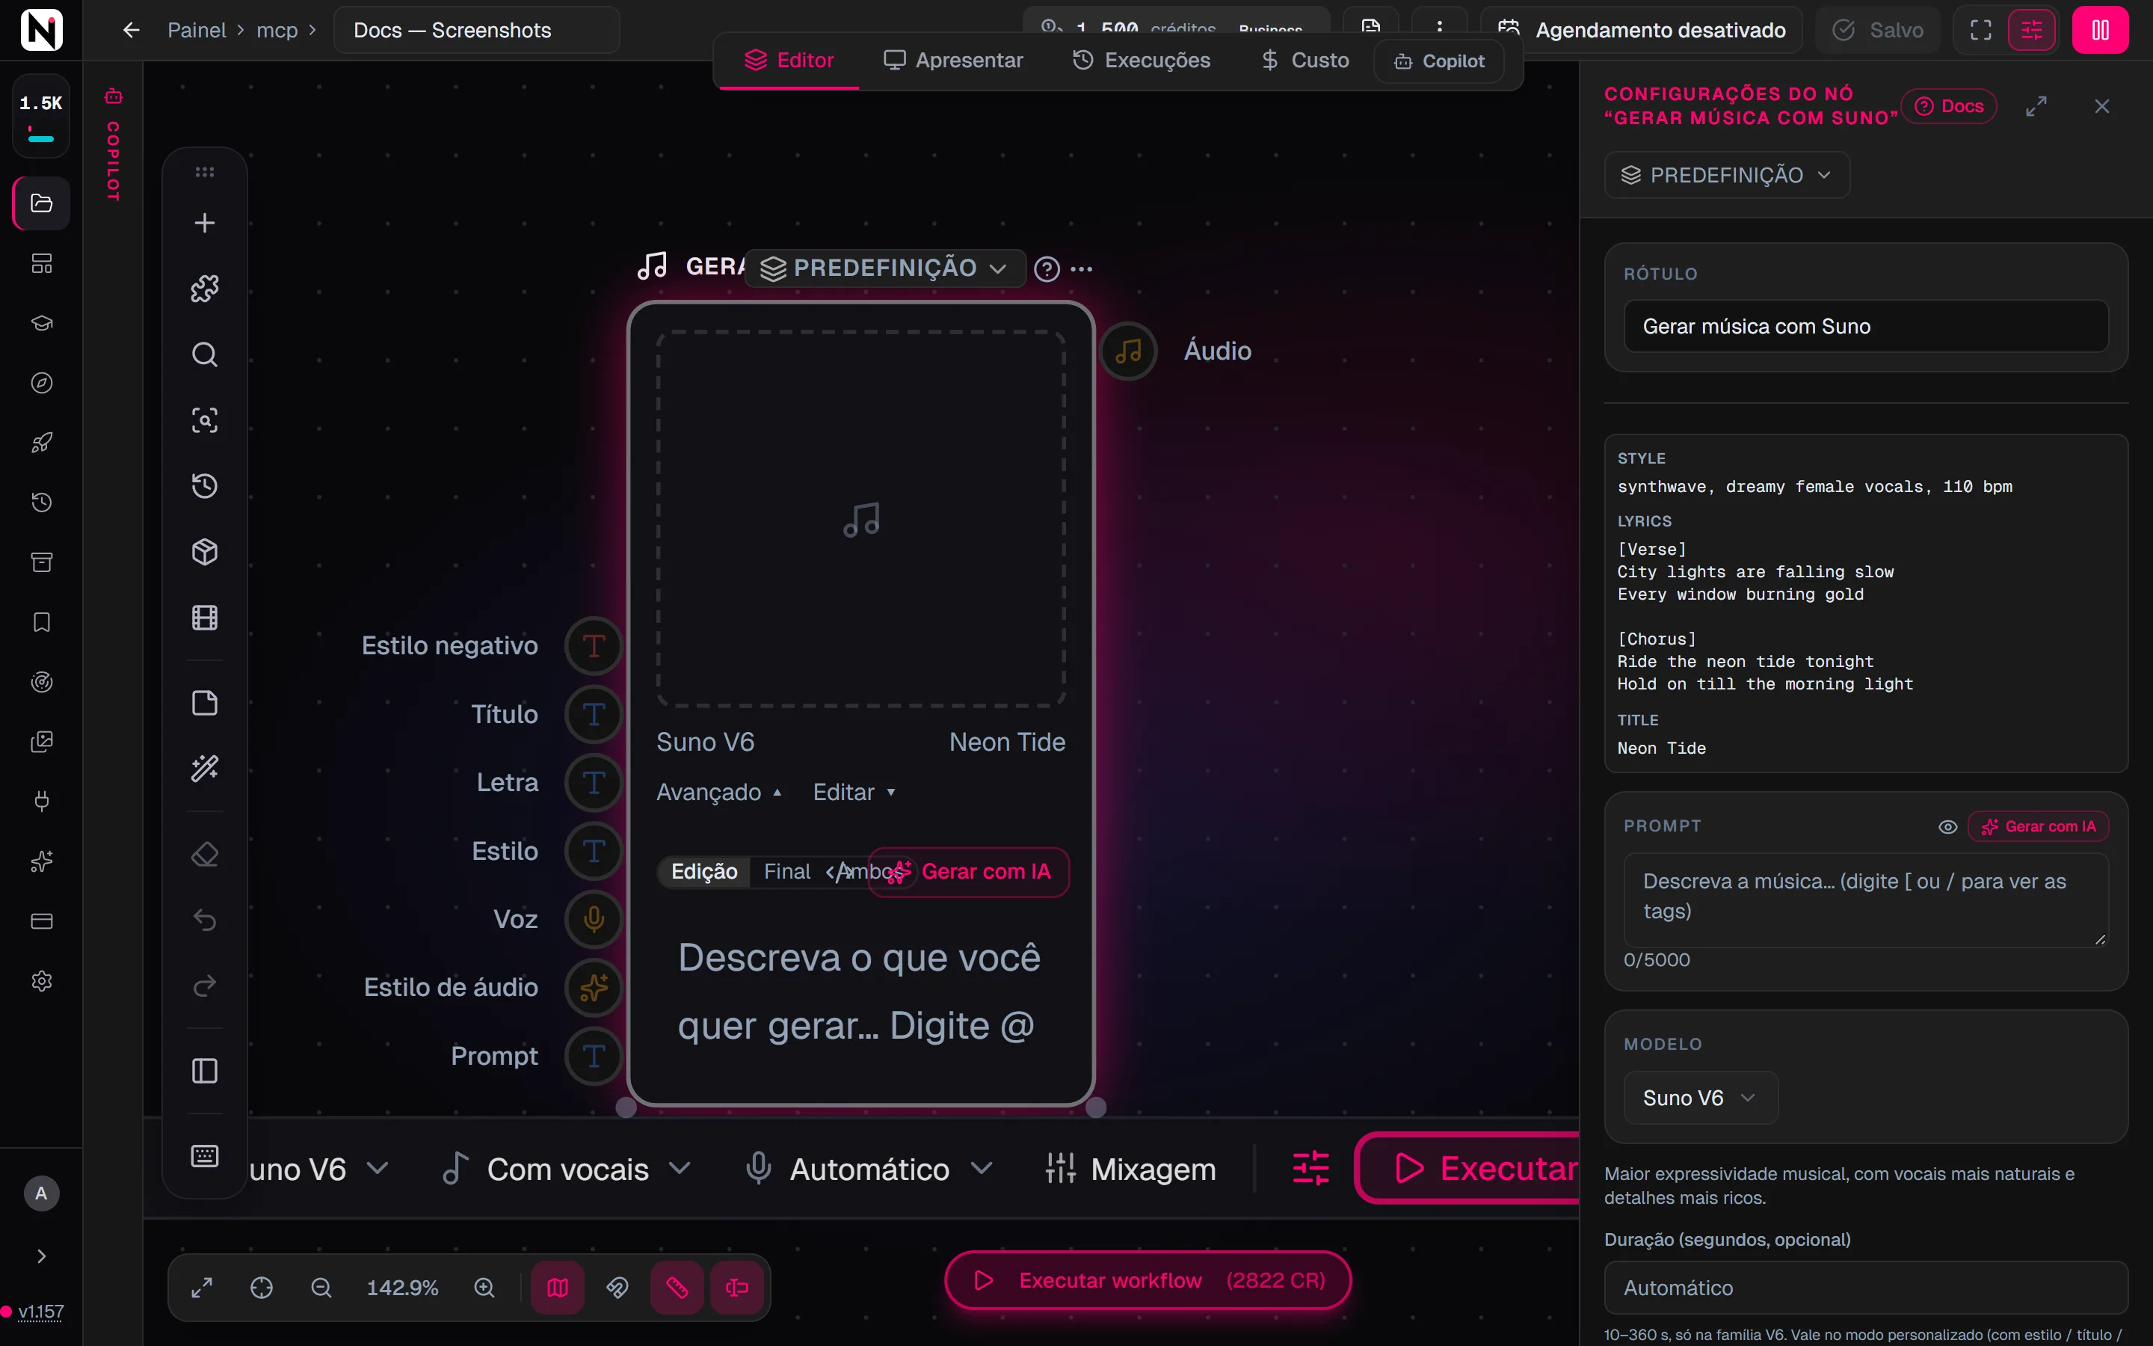Switch to the Apresentar tab
The width and height of the screenshot is (2153, 1346).
[x=953, y=60]
